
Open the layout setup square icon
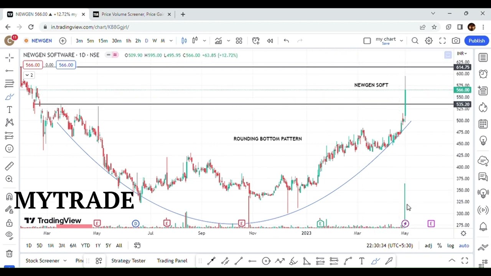point(367,41)
